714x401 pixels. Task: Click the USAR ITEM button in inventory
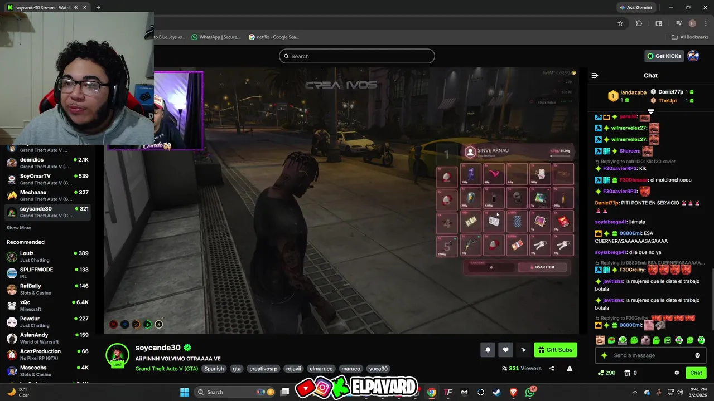point(542,267)
